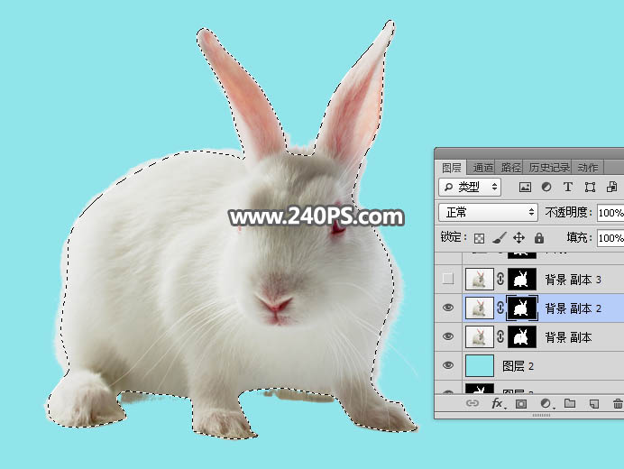
Task: Switch to the 历史记录 tab
Action: pos(549,168)
